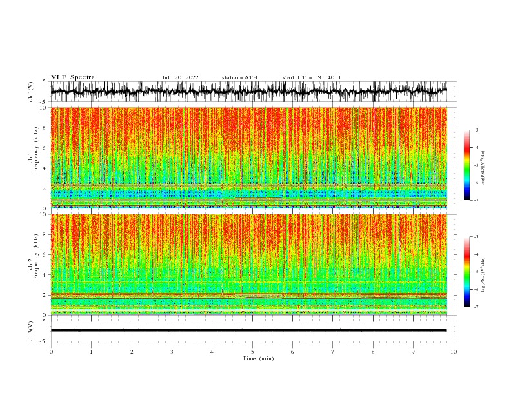Click the 'ch.3(V)' axis label

click(31, 331)
